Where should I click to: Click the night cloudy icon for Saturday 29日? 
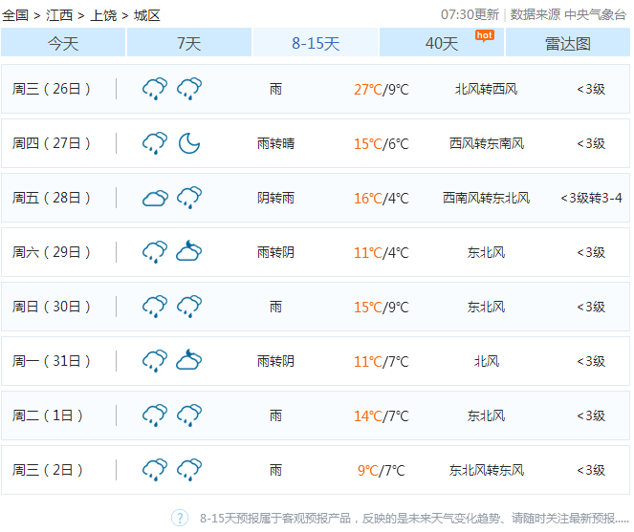[189, 252]
